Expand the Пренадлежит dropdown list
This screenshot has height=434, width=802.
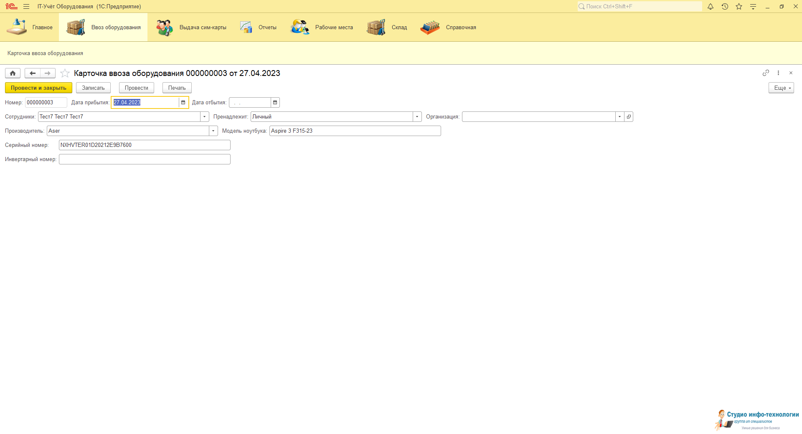click(417, 117)
